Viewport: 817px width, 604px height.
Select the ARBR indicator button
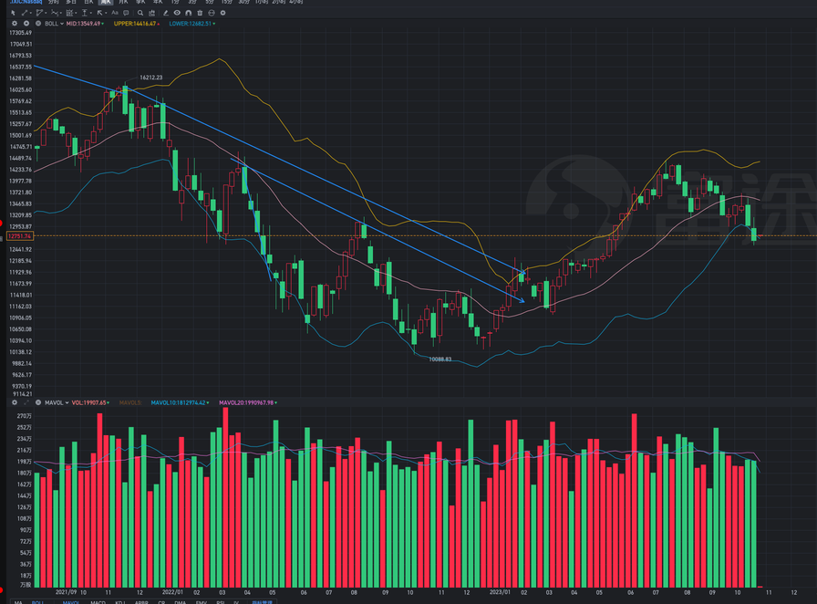(x=141, y=602)
